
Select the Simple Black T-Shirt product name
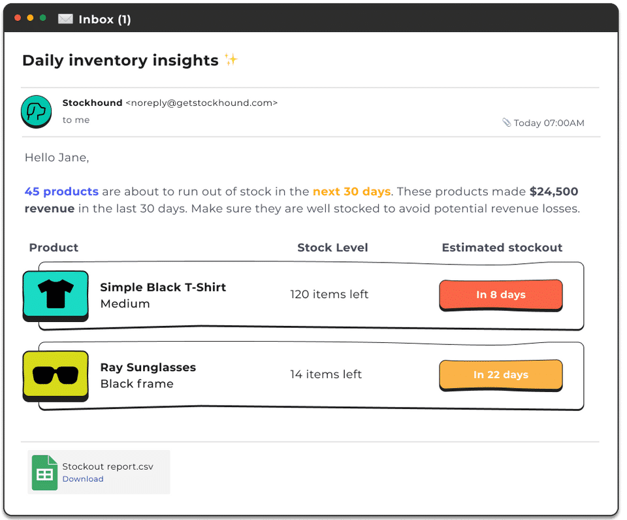pos(163,287)
